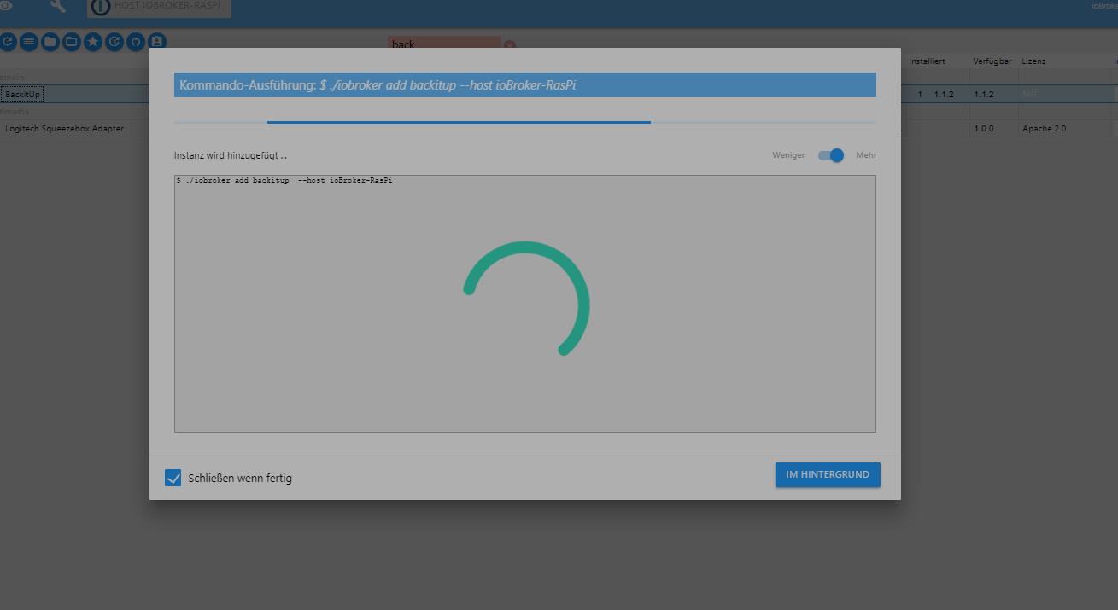
Task: Click the Installiert column header
Action: [928, 61]
